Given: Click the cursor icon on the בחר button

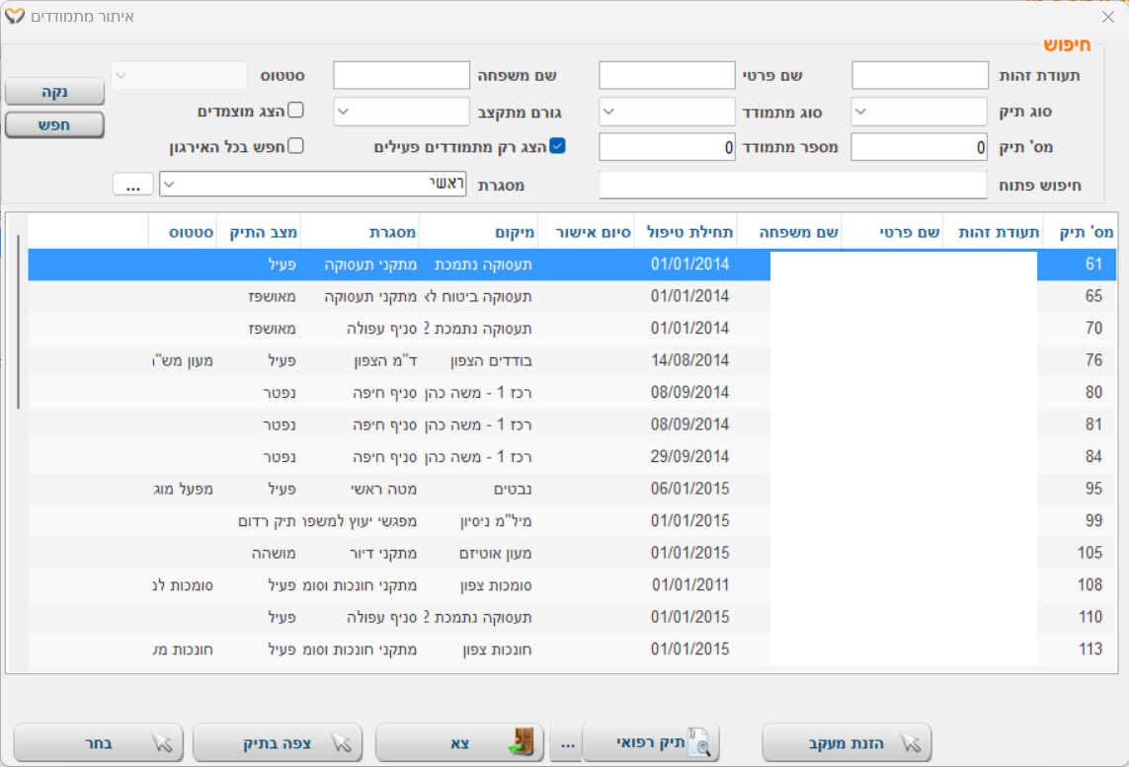Looking at the screenshot, I should (x=161, y=743).
